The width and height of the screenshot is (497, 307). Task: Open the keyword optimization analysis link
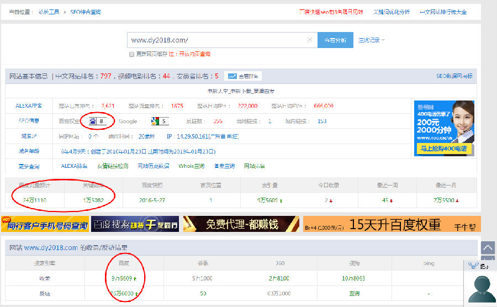[x=392, y=12]
